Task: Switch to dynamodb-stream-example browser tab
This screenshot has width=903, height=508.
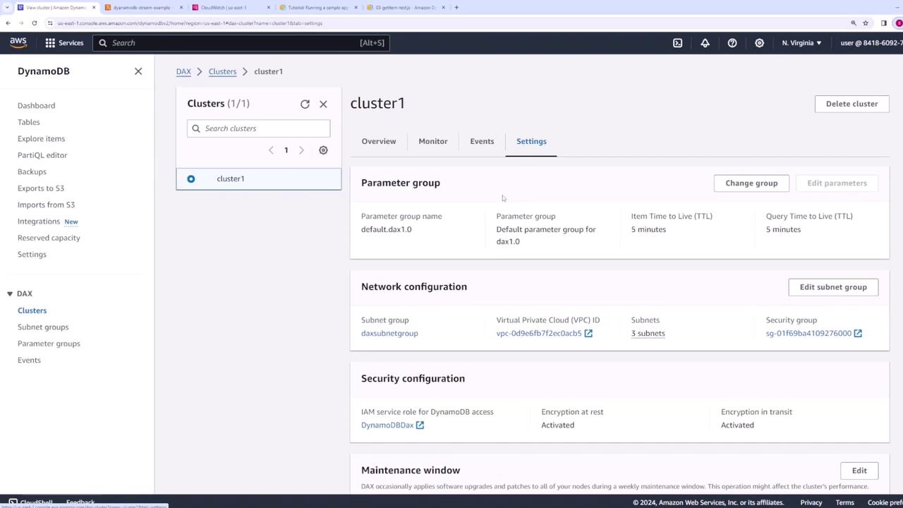Action: pos(141,8)
